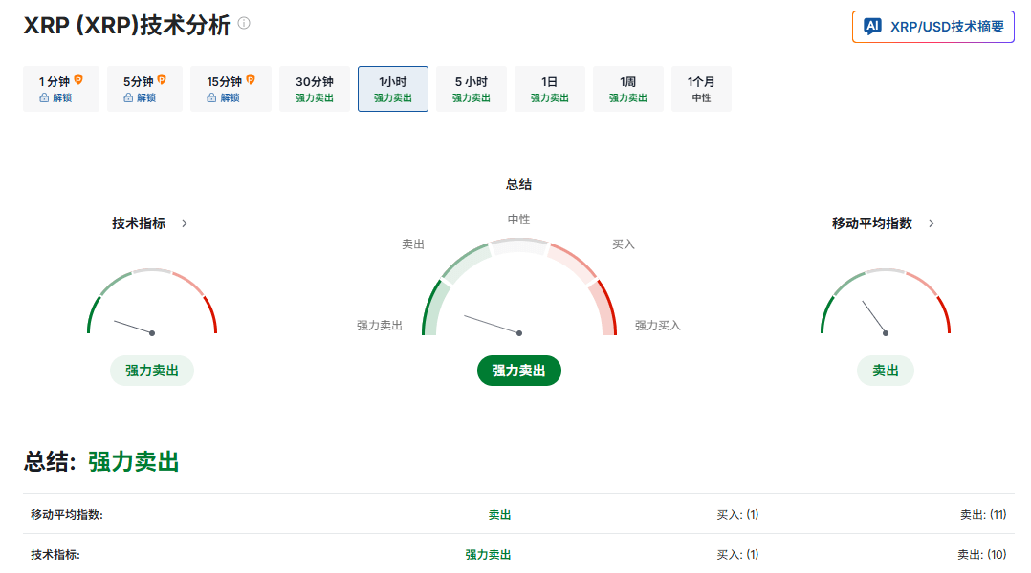
Task: Click the lock icon under 1分钟
Action: [44, 97]
